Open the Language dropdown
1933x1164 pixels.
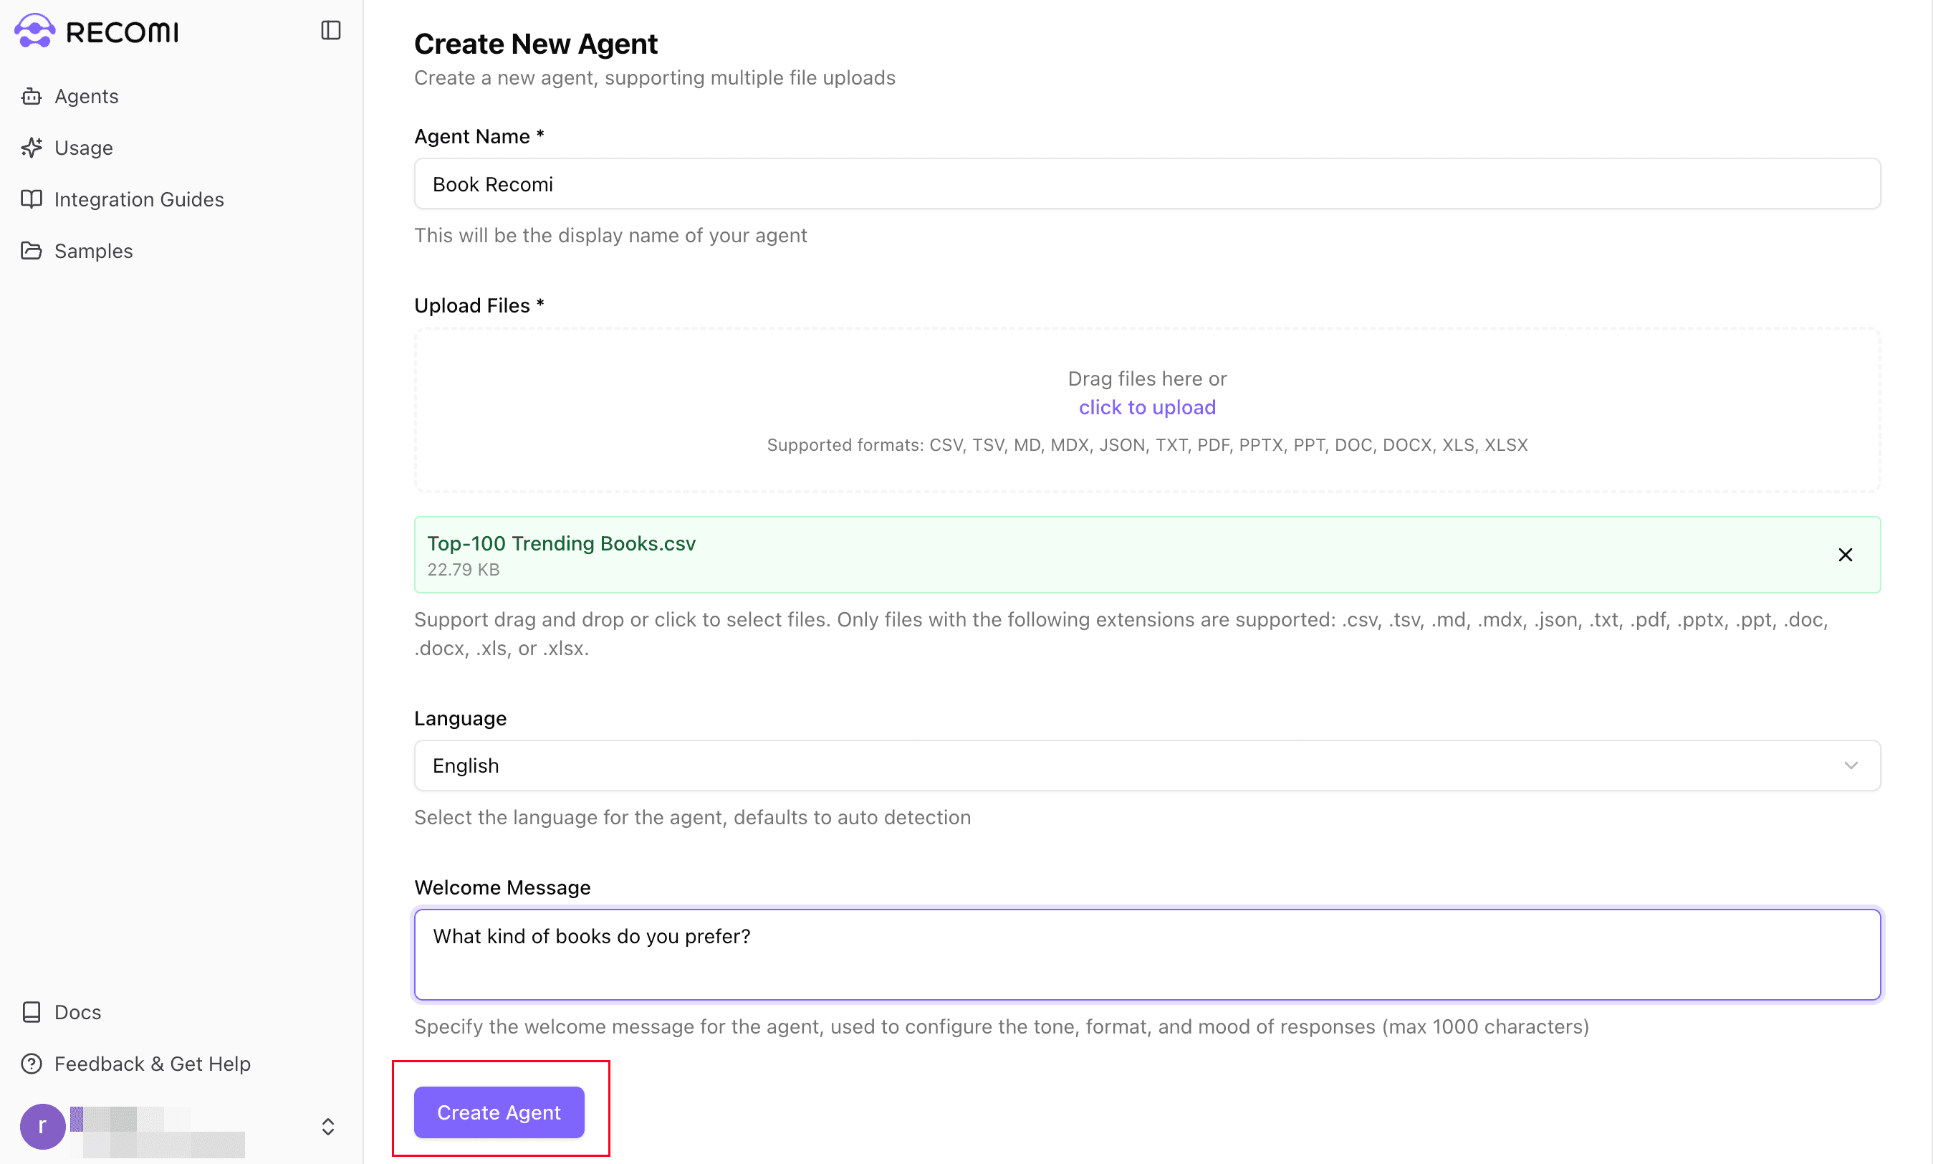tap(1146, 765)
